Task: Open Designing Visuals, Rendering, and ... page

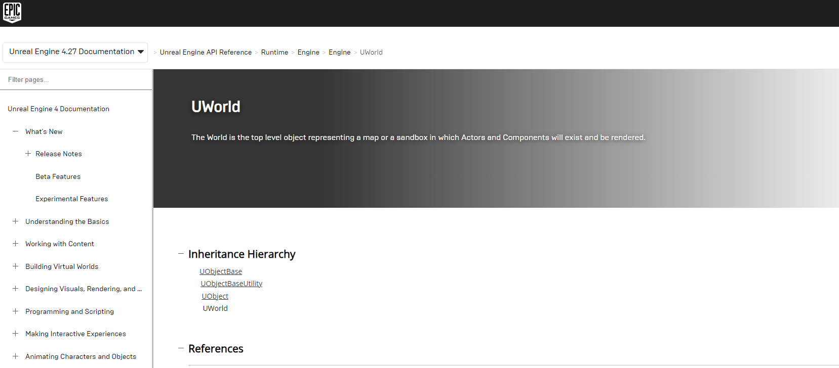Action: pyautogui.click(x=84, y=289)
